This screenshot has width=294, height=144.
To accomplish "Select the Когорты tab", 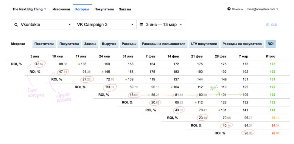I will tap(82, 9).
